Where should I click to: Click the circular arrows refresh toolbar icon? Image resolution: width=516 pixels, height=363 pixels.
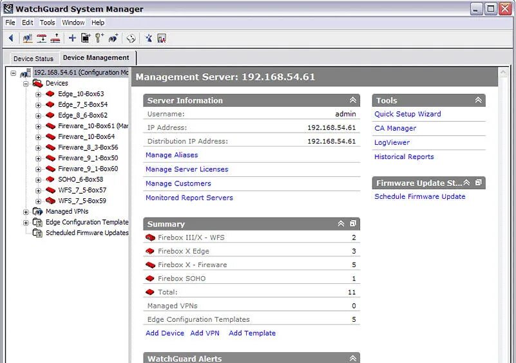tap(131, 39)
